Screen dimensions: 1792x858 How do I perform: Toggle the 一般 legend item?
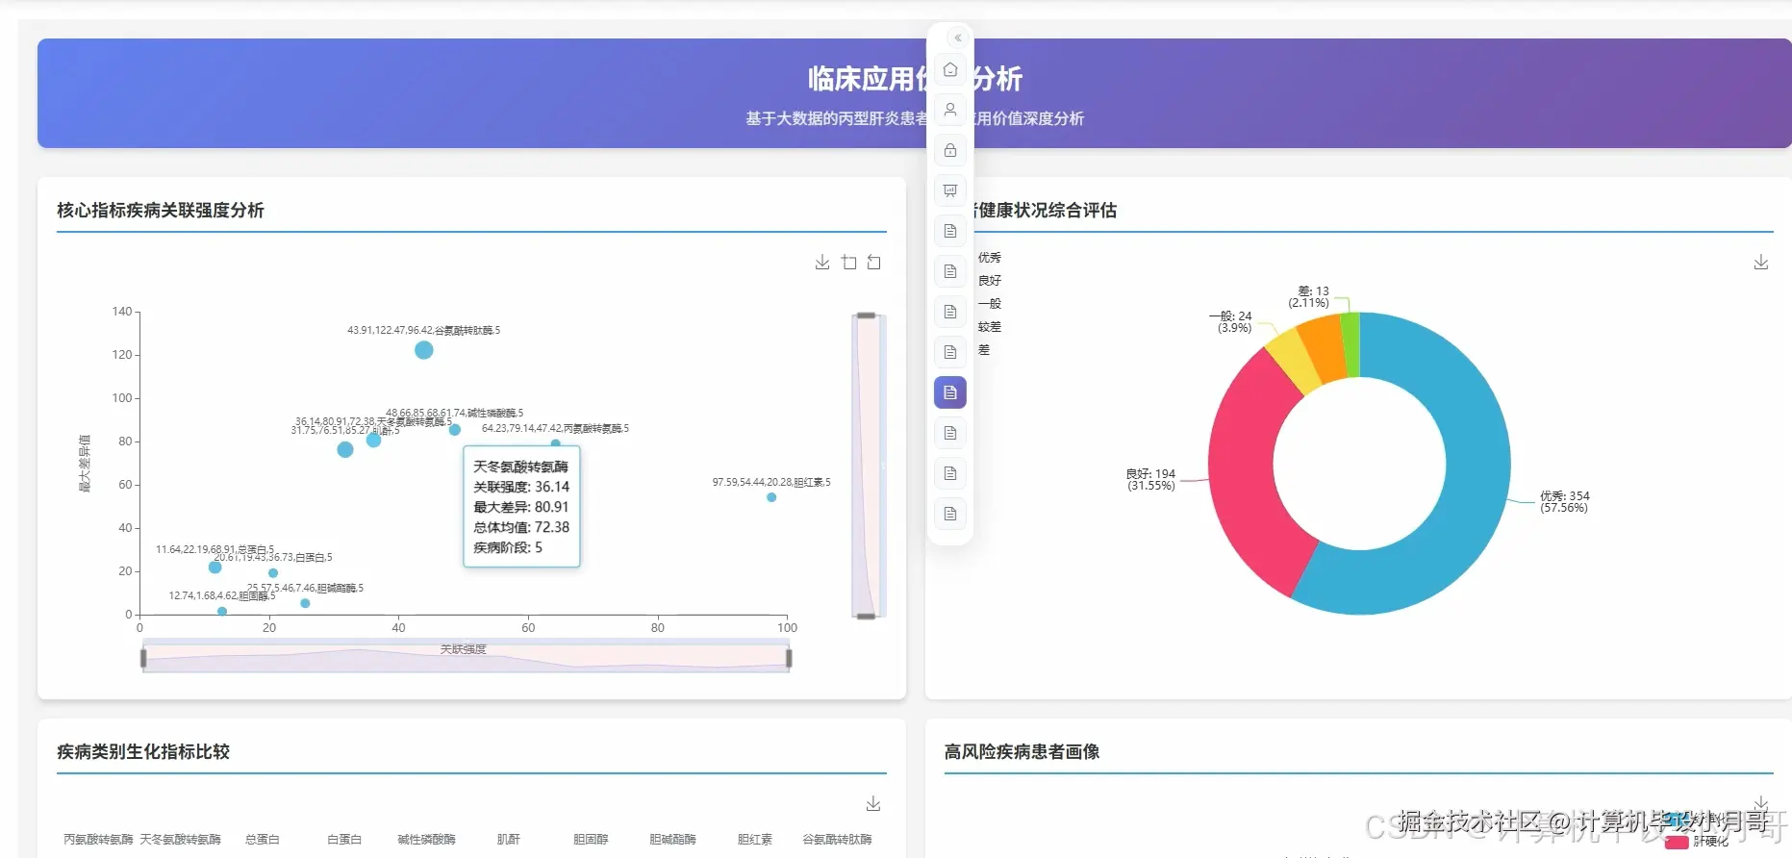pos(990,304)
